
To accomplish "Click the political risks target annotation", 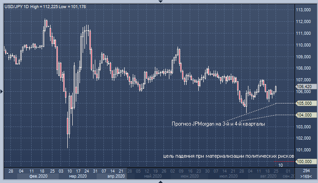I will click(229, 156).
